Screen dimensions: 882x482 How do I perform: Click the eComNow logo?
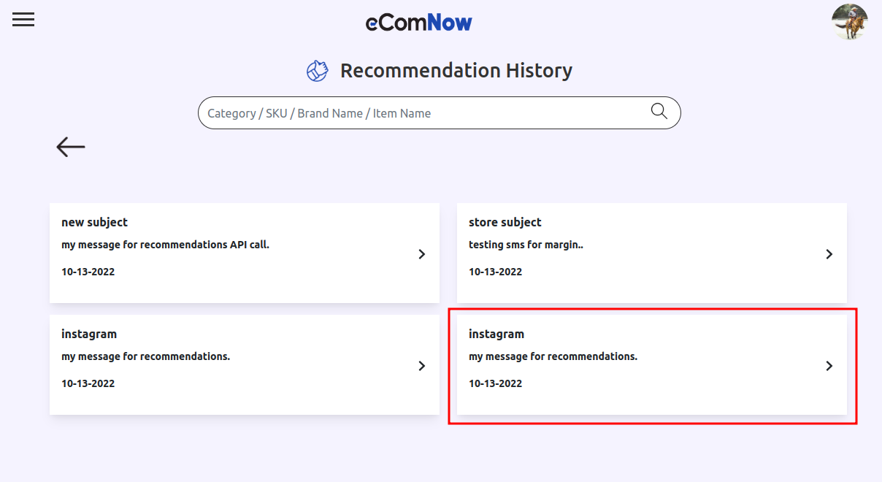pyautogui.click(x=419, y=23)
